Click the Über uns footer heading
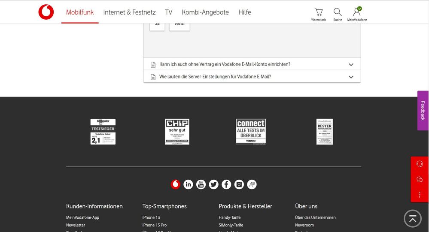 (x=306, y=206)
